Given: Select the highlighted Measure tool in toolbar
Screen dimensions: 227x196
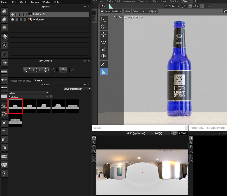Looking at the screenshot, I should point(103,71).
